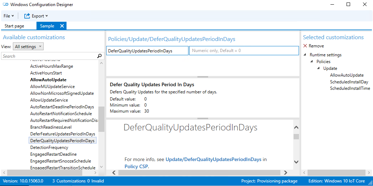Click selected pane horizontal scroll right arrow

pos(369,172)
